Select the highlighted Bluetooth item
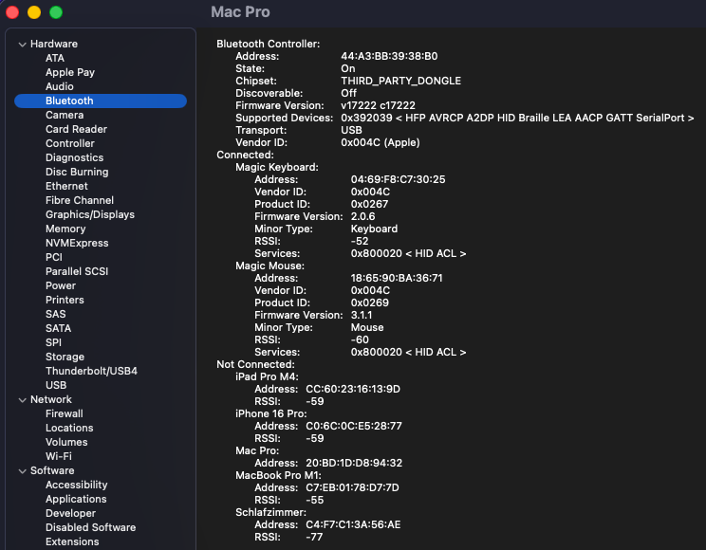706x550 pixels. click(101, 101)
